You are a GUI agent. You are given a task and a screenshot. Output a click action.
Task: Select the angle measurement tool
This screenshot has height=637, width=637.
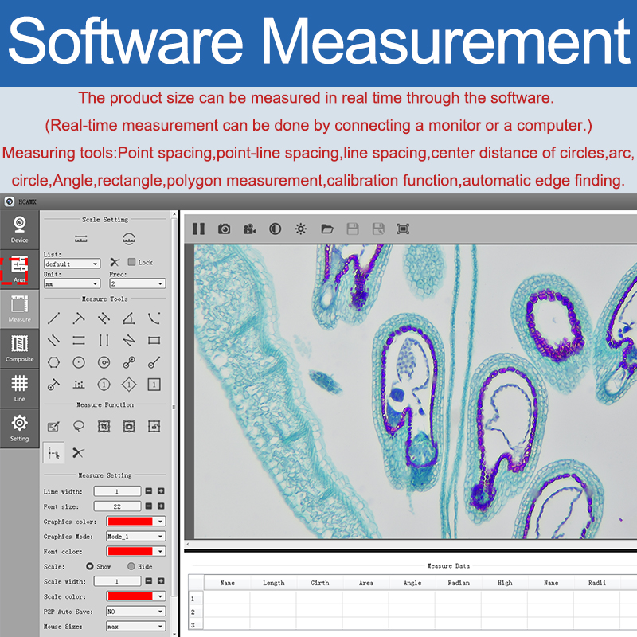(x=129, y=318)
